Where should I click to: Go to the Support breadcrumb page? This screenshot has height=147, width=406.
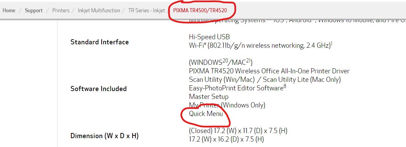[x=34, y=10]
